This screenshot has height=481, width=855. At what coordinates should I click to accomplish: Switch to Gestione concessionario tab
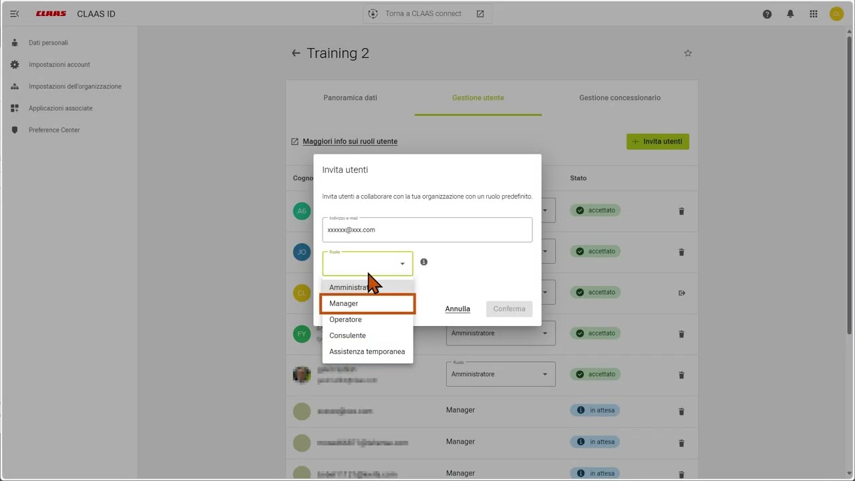pos(620,98)
